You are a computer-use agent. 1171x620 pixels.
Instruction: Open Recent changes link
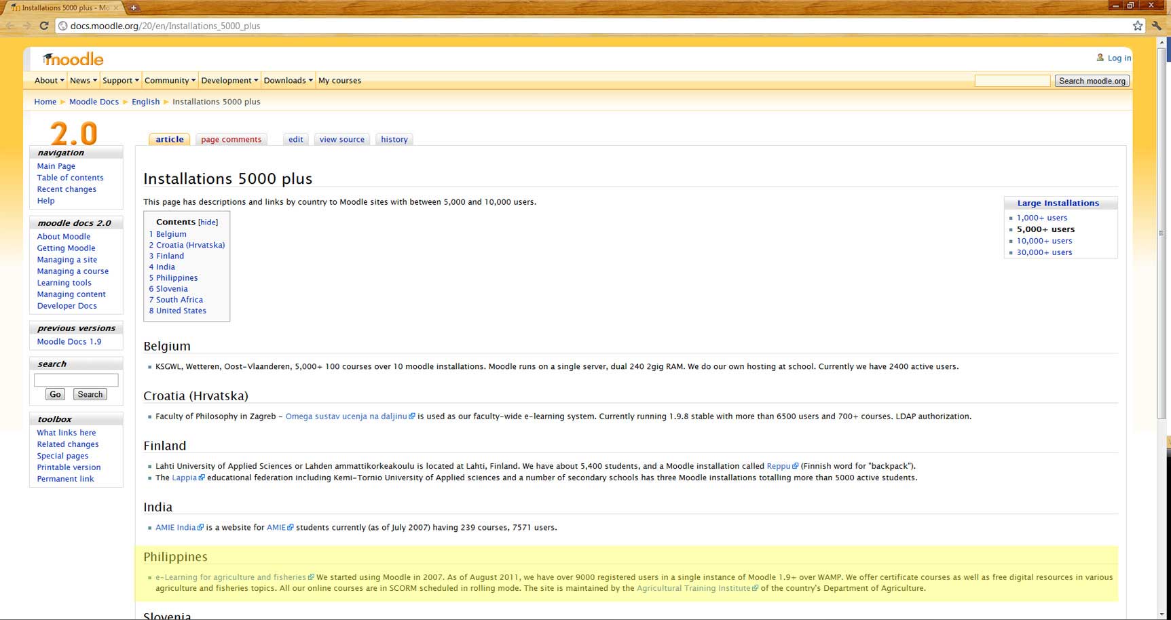[67, 189]
